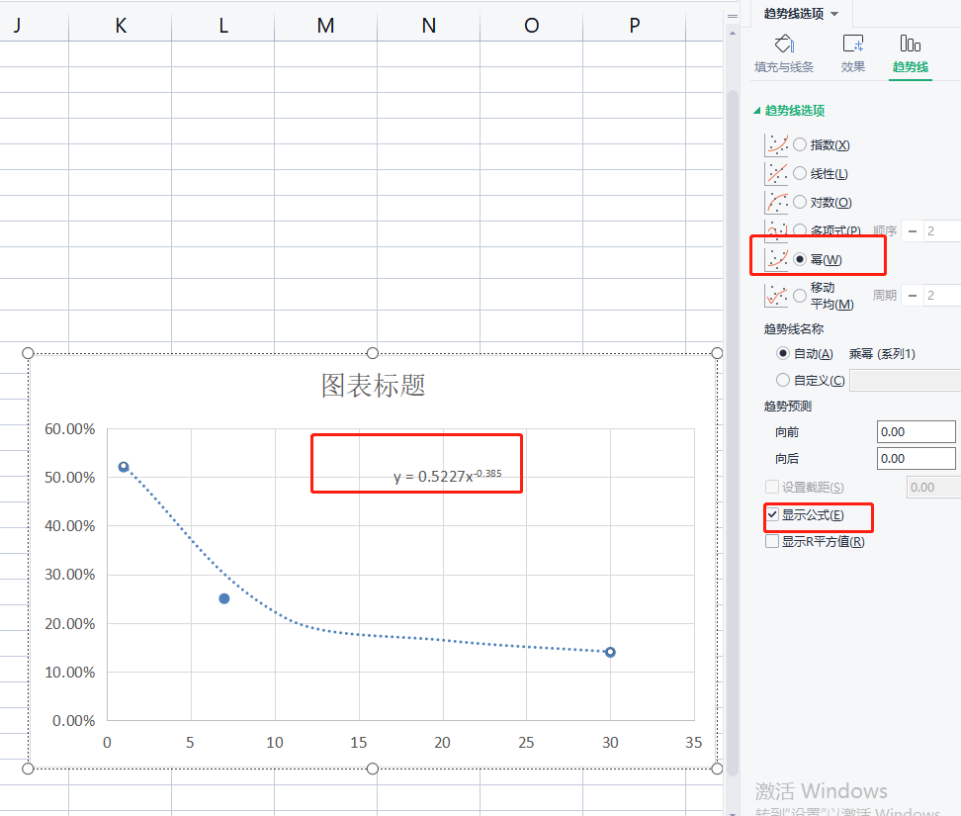This screenshot has height=816, width=961.
Task: Select column M header
Action: click(x=325, y=26)
